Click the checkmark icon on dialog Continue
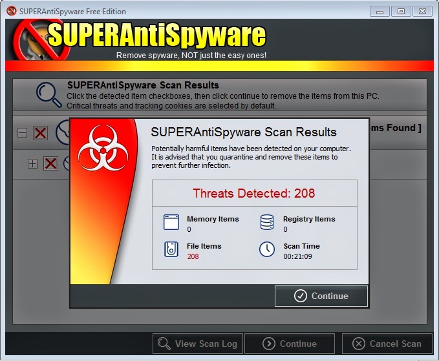 click(x=301, y=296)
